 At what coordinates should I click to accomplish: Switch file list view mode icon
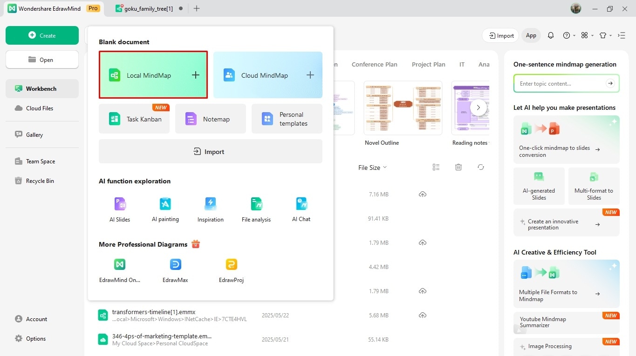click(436, 167)
